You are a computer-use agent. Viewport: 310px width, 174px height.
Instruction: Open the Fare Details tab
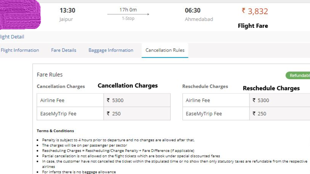point(64,50)
